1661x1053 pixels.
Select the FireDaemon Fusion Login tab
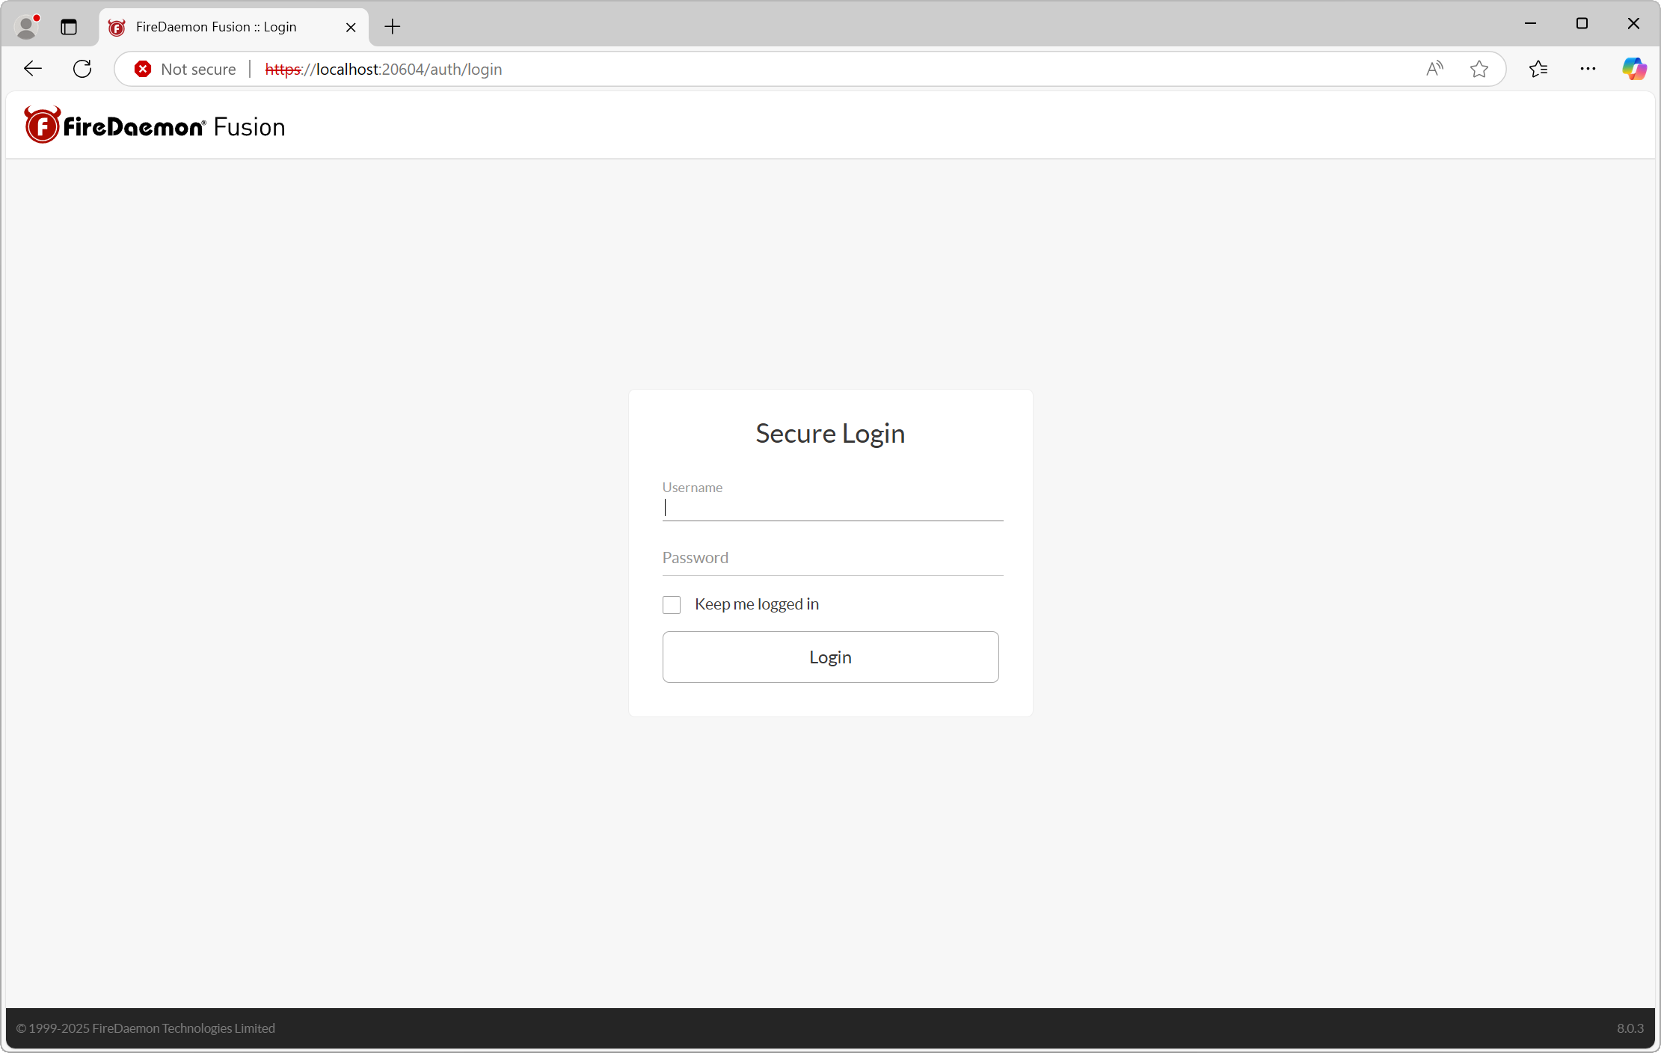[x=217, y=27]
